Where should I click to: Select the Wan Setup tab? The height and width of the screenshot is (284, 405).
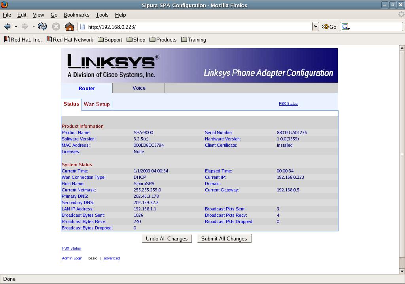coord(97,104)
